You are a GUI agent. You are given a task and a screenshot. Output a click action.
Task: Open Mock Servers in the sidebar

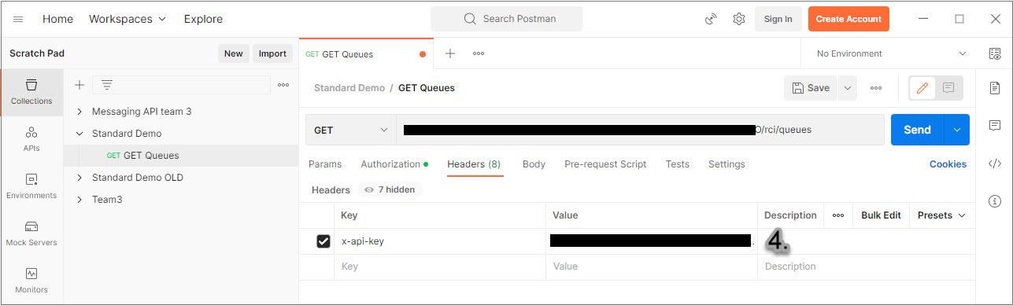[31, 233]
